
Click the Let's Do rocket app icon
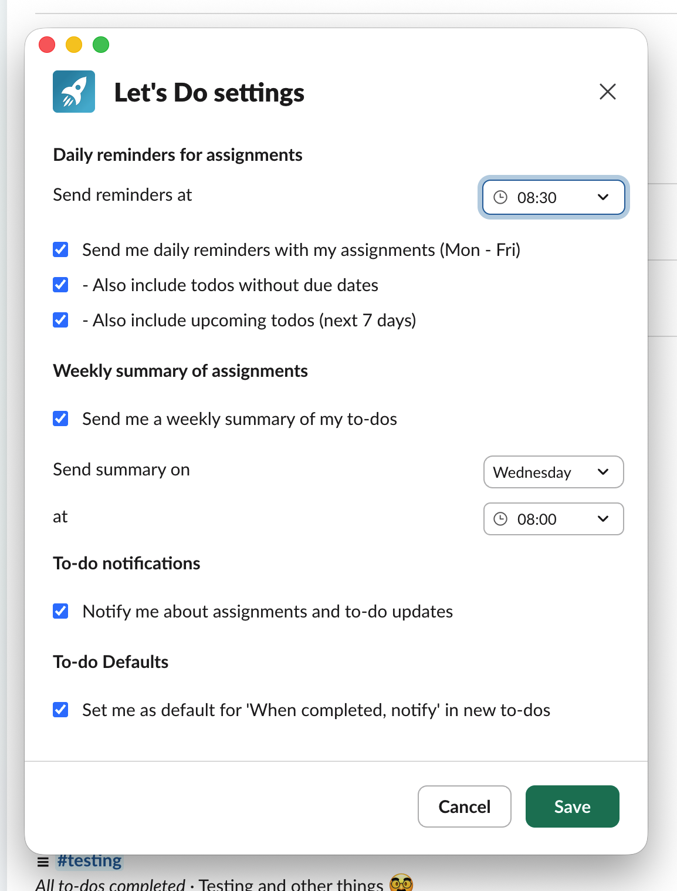pos(73,91)
